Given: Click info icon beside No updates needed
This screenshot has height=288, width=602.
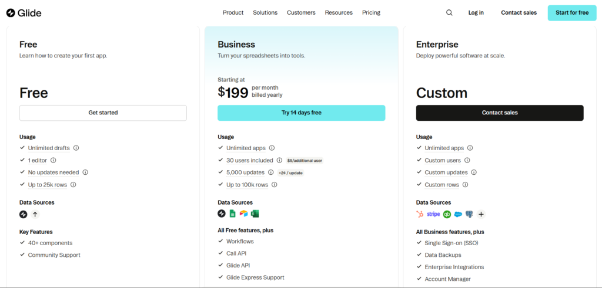Looking at the screenshot, I should point(85,172).
